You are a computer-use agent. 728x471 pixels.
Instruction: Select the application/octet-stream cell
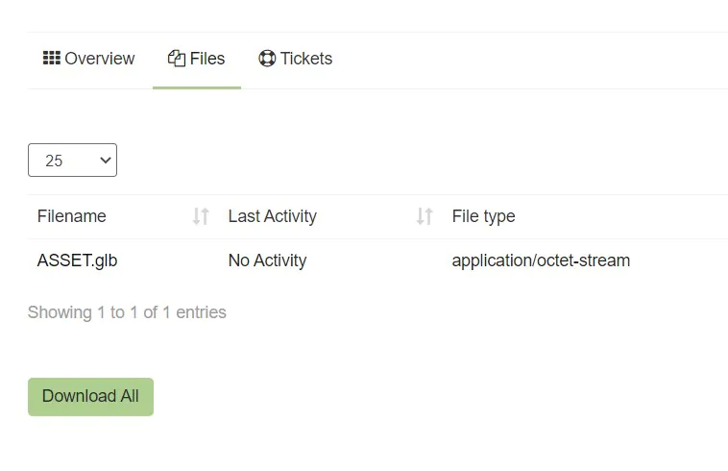click(x=541, y=260)
